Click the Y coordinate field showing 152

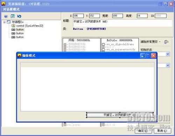tap(94, 16)
